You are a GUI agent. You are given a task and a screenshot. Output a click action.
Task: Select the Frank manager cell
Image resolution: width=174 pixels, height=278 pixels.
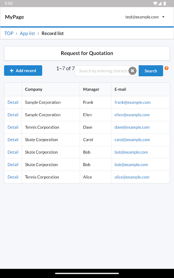click(95, 102)
